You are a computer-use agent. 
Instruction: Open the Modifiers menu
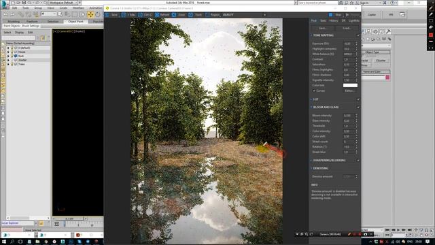click(78, 7)
